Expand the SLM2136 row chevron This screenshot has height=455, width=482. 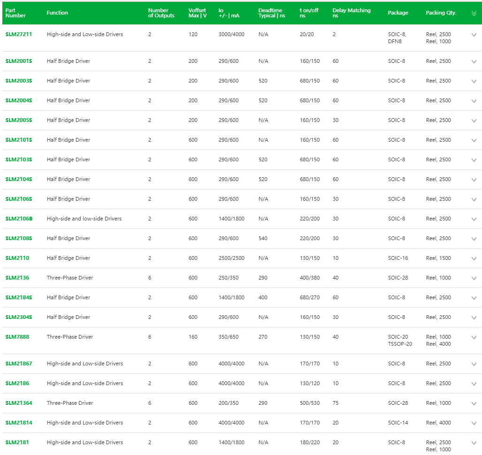click(x=474, y=278)
